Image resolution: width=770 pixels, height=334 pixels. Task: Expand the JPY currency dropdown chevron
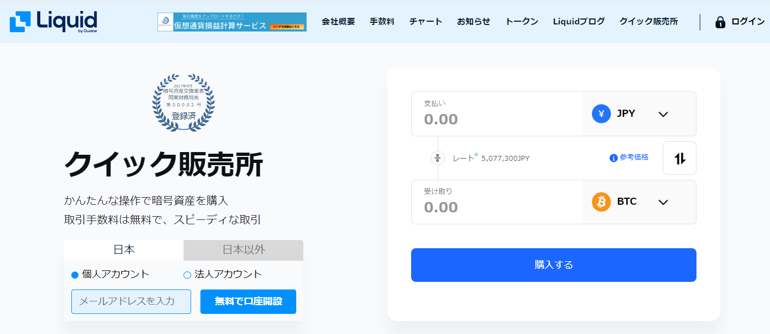pyautogui.click(x=663, y=114)
